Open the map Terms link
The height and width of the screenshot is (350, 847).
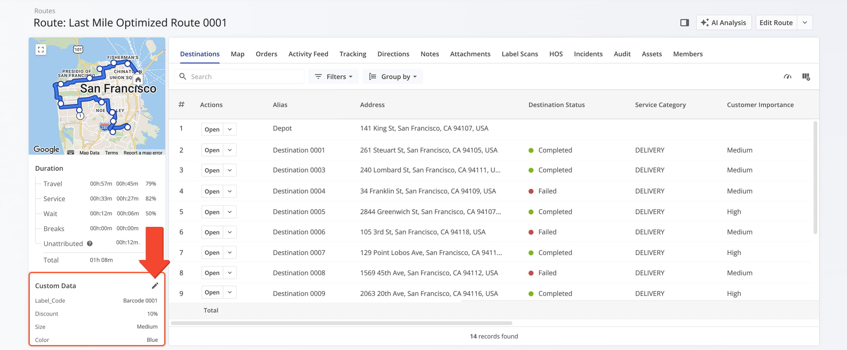(x=111, y=152)
